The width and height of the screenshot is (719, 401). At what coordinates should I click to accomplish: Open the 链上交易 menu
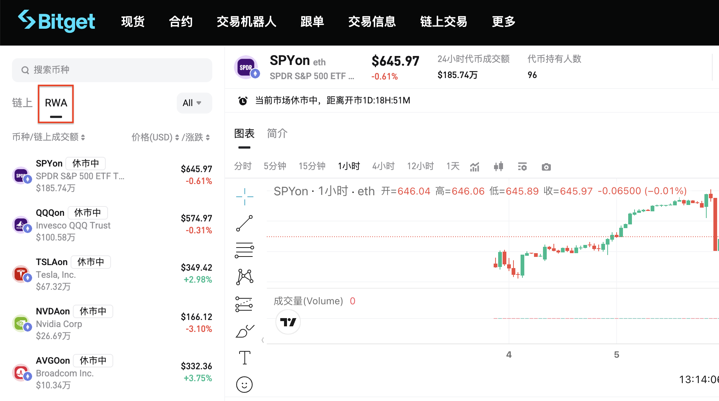pos(444,22)
